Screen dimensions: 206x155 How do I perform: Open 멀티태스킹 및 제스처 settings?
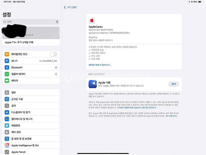click(31, 119)
